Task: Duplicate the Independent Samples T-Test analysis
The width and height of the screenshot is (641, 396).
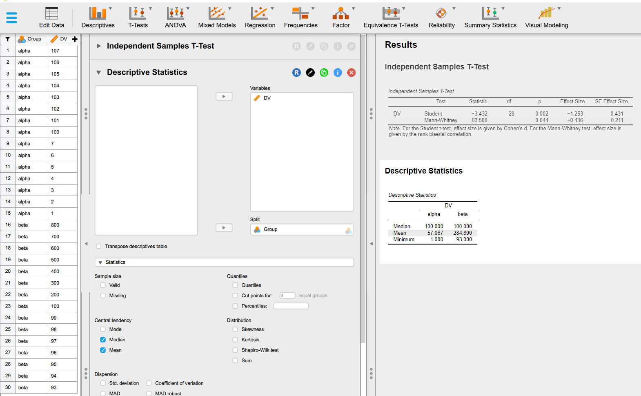Action: pos(324,47)
